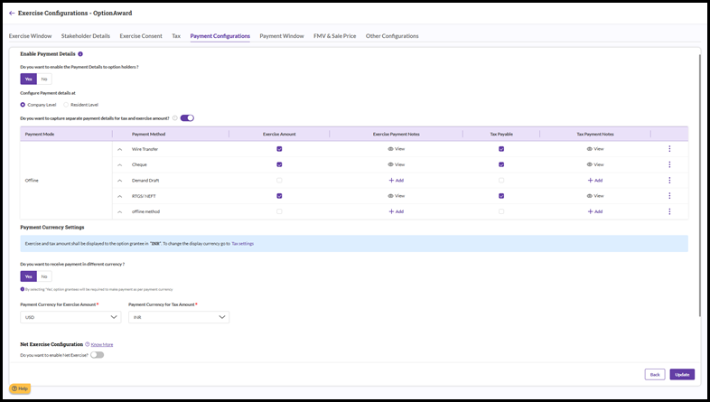Collapse the Cheque row chevron

[119, 164]
